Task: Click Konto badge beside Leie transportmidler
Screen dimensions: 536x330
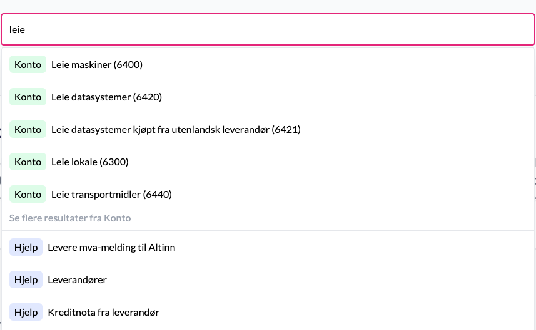Action: tap(28, 195)
